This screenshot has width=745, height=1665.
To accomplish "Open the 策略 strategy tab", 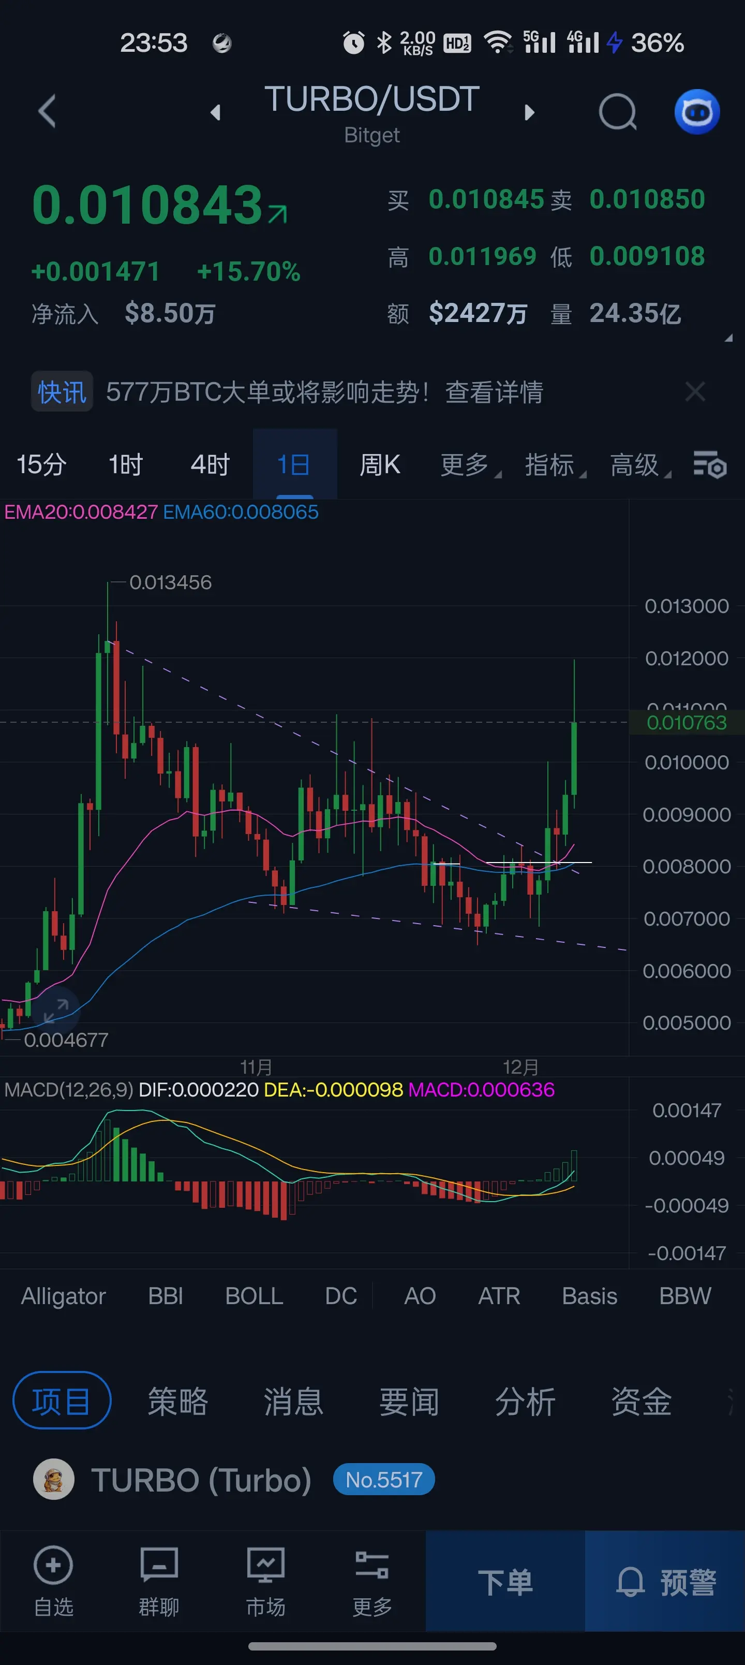I will (x=177, y=1402).
